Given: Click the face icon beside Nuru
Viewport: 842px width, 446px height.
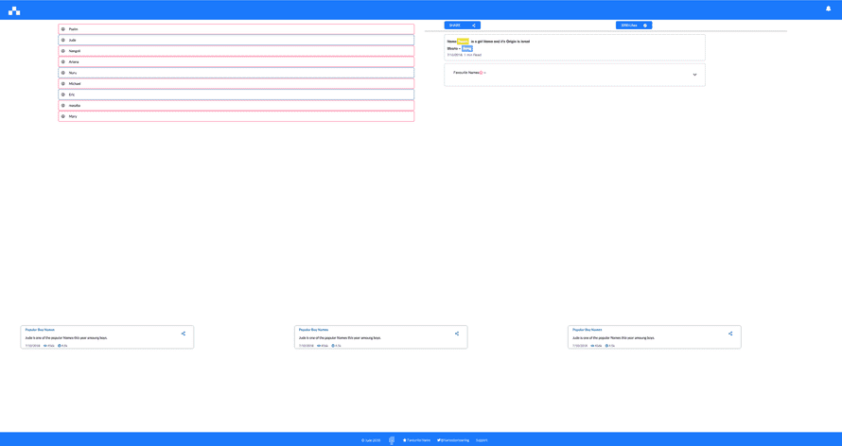Looking at the screenshot, I should pos(62,73).
